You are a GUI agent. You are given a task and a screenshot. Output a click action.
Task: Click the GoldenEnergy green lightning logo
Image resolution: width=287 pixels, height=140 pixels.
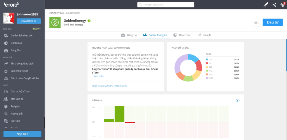tap(55, 22)
